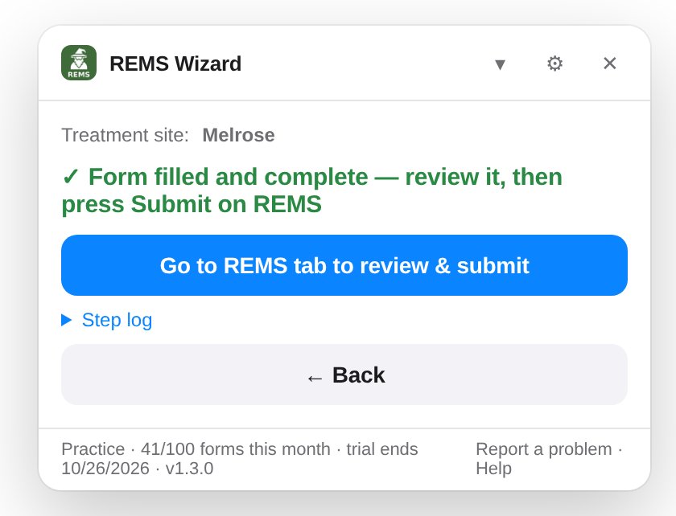
Task: Open the Help link
Action: (493, 469)
